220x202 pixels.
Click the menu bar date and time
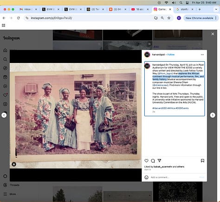(204, 3)
